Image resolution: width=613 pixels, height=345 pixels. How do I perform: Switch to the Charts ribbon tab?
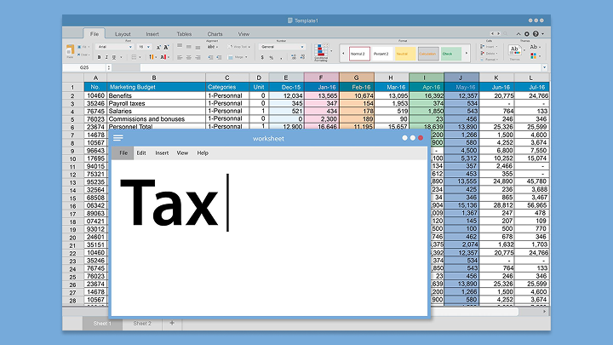215,34
